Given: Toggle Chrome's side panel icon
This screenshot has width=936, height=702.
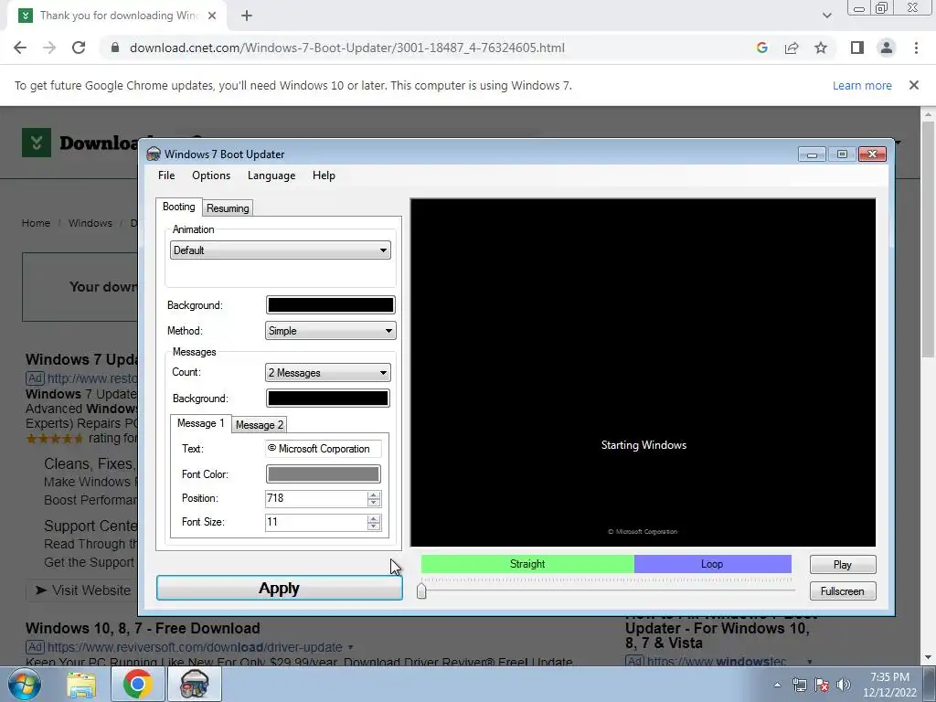Looking at the screenshot, I should point(857,48).
